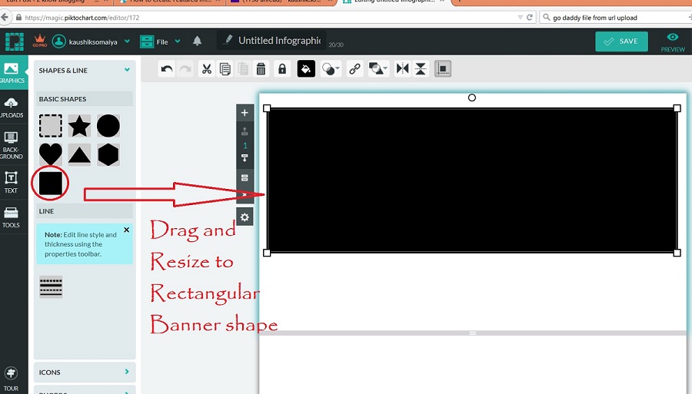This screenshot has height=394, width=692.
Task: Select the hexagon shape
Action: pyautogui.click(x=108, y=154)
